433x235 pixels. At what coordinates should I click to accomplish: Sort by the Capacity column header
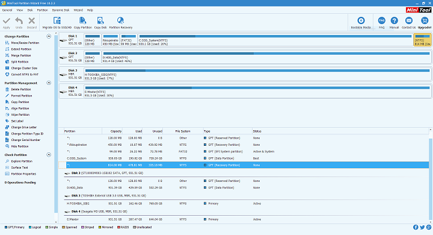coord(112,131)
